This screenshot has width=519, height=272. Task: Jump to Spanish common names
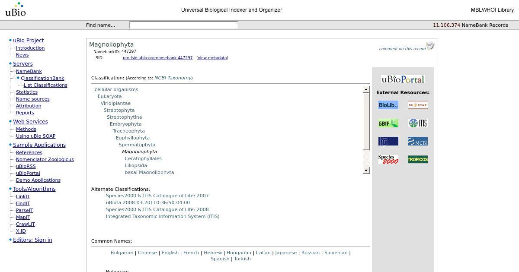click(x=220, y=259)
